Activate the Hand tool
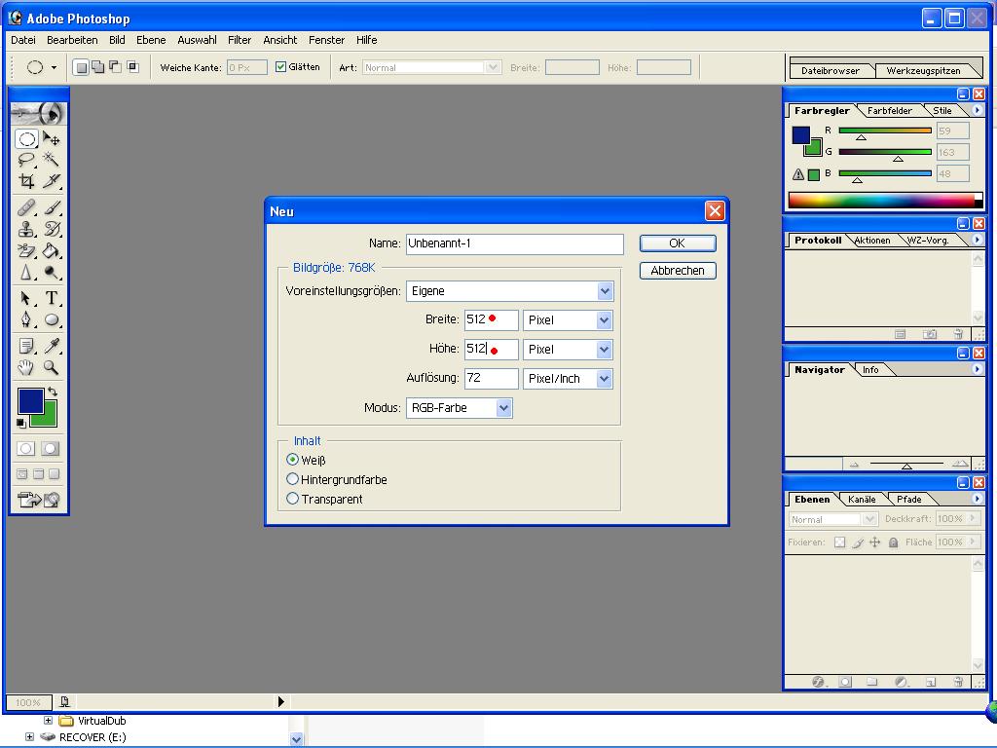 click(26, 367)
